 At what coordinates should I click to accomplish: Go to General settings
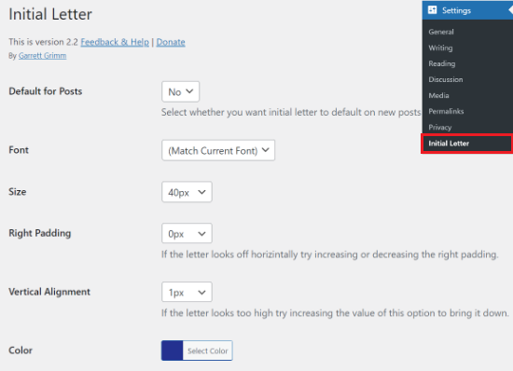coord(441,32)
